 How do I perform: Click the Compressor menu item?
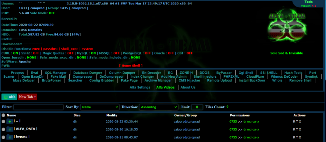(x=82, y=76)
